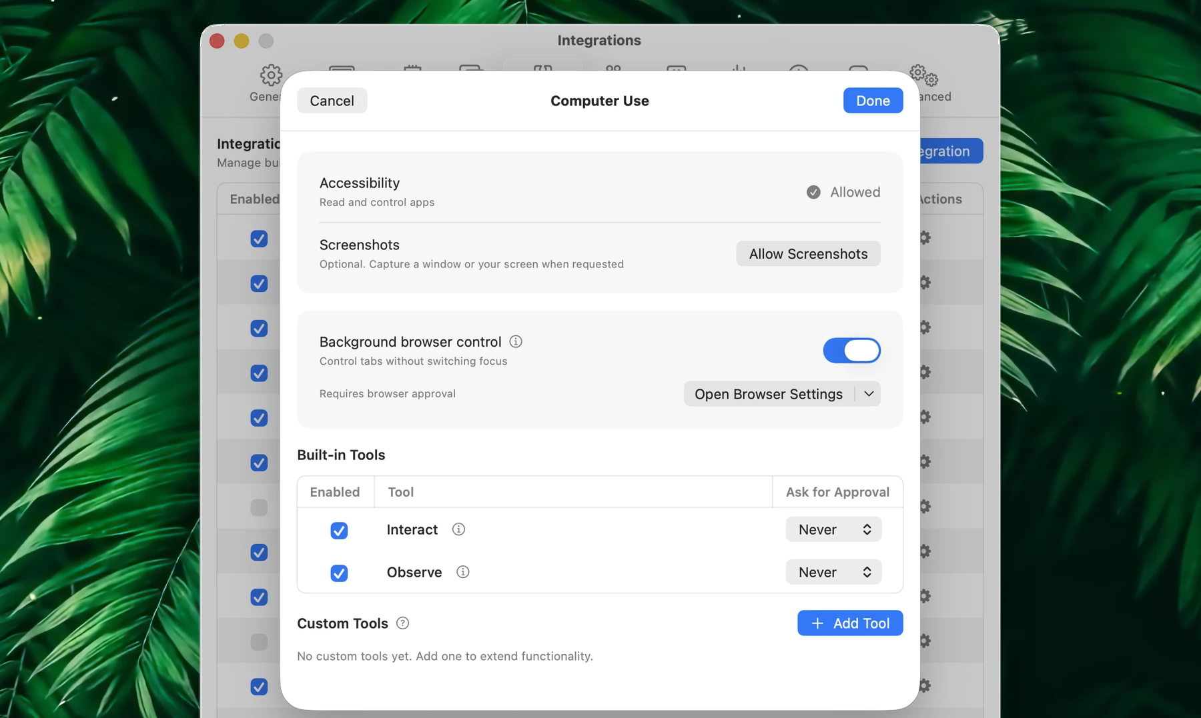Click the Open Browser Settings button

(769, 394)
